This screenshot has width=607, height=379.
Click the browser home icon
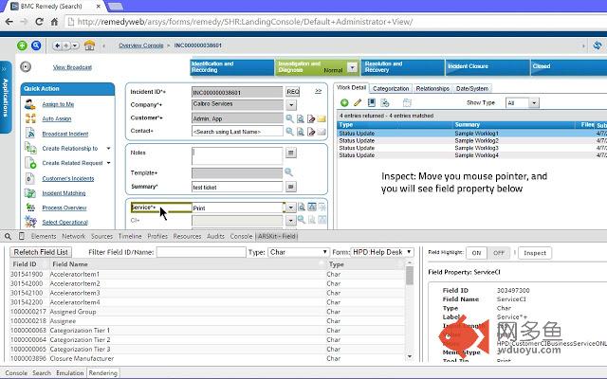coord(55,22)
